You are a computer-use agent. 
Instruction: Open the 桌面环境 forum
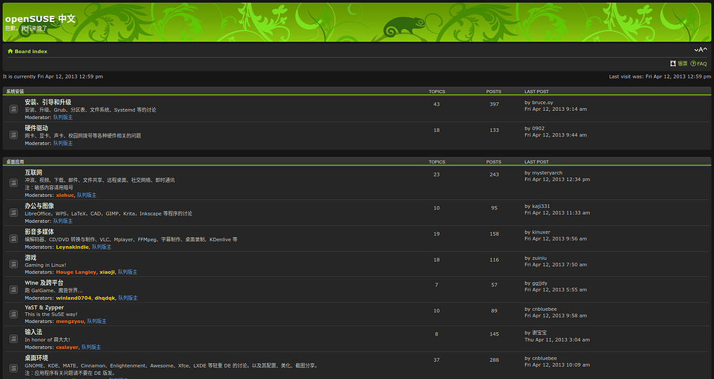pos(37,358)
